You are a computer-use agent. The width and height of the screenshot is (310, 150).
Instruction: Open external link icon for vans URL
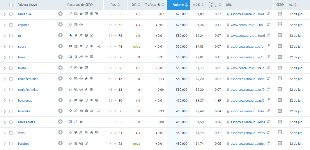268,132
